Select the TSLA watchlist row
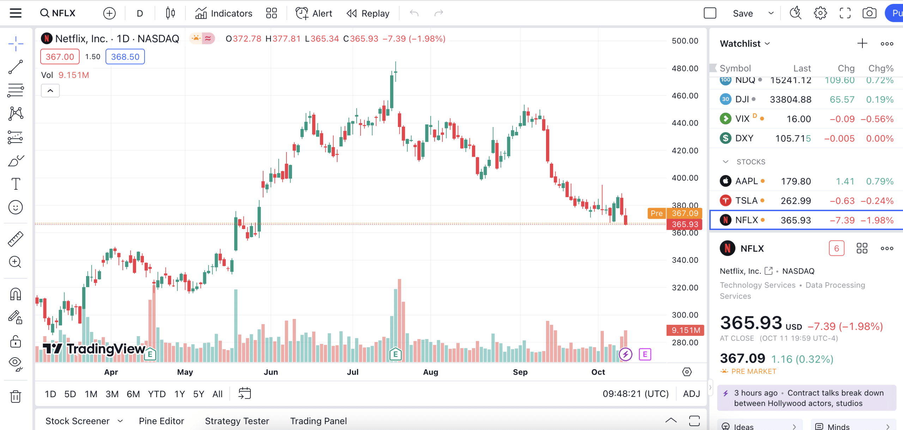 [806, 201]
